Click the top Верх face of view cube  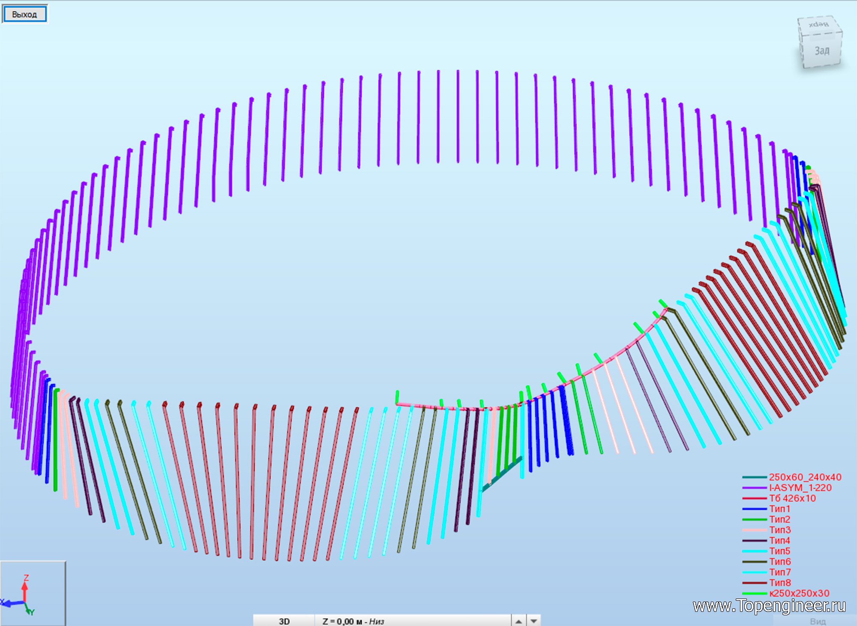(818, 24)
